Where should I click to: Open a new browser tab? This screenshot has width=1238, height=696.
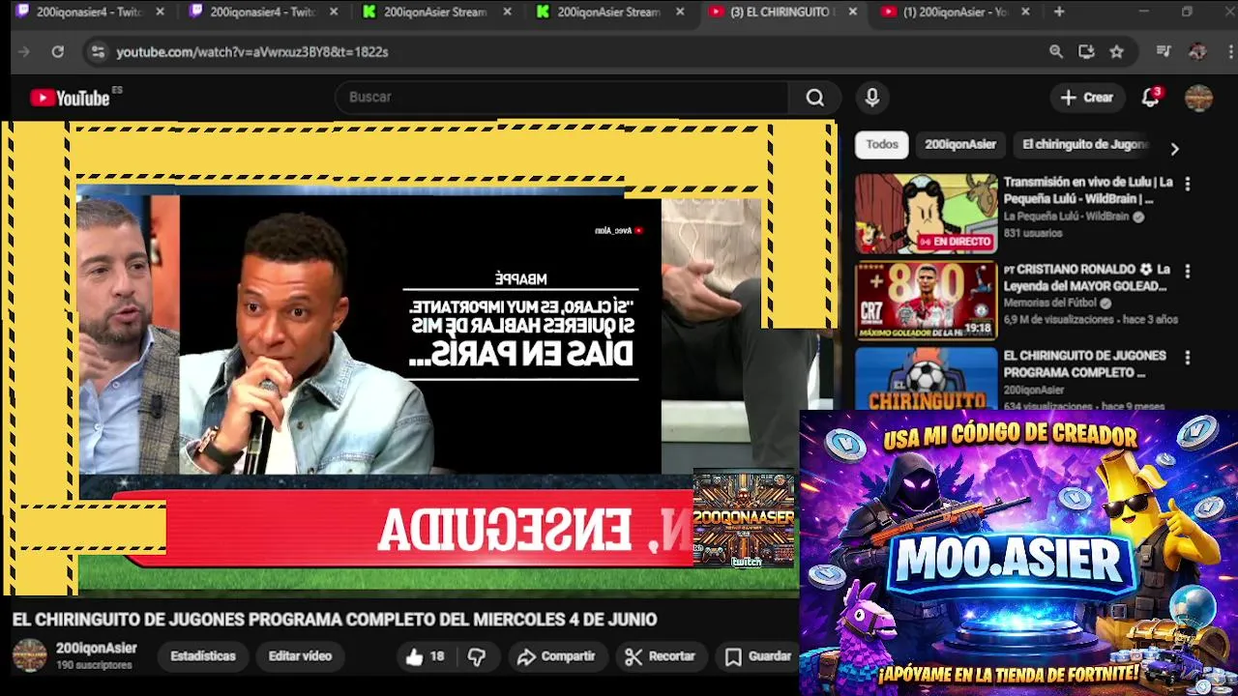click(x=1059, y=13)
